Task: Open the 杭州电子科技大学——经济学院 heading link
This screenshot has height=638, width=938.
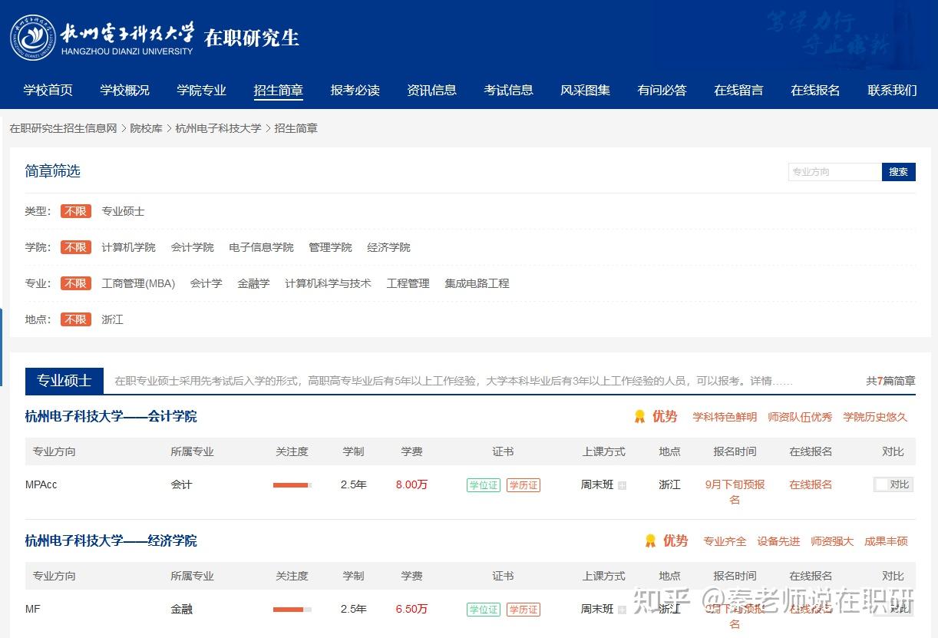Action: 111,540
